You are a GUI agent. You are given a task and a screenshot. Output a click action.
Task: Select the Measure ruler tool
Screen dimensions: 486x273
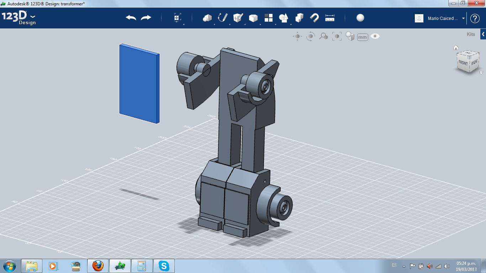[330, 18]
